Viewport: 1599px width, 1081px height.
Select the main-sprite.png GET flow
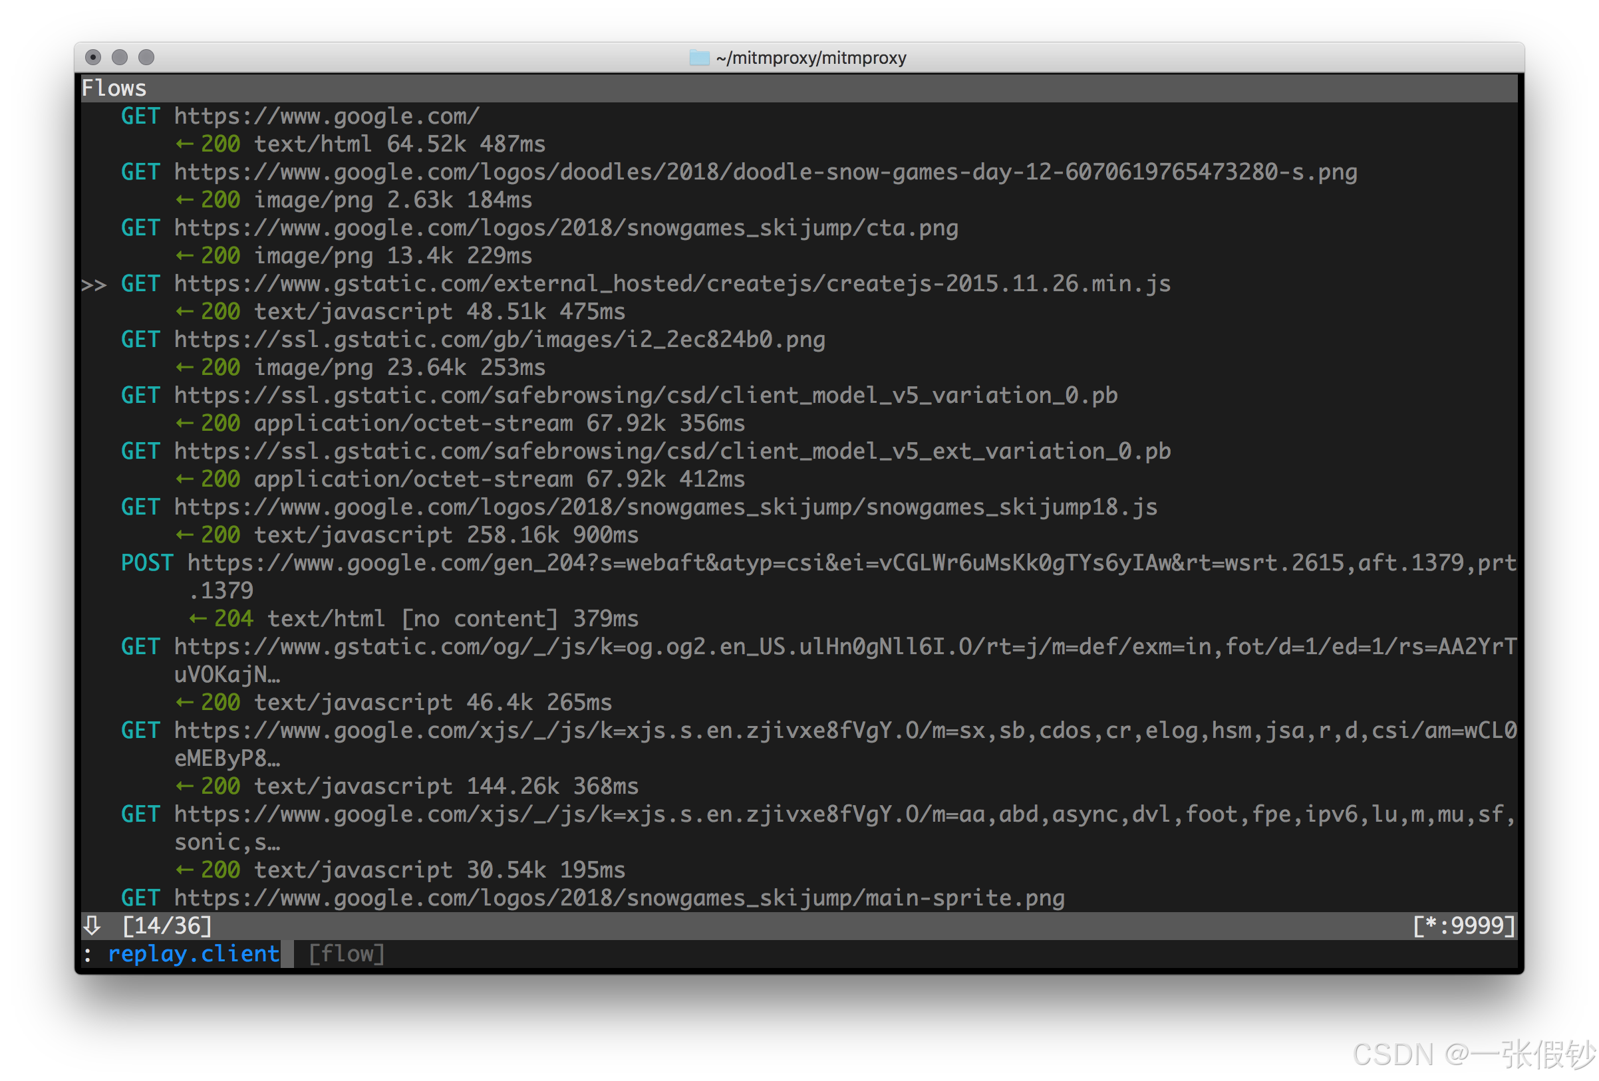(619, 898)
